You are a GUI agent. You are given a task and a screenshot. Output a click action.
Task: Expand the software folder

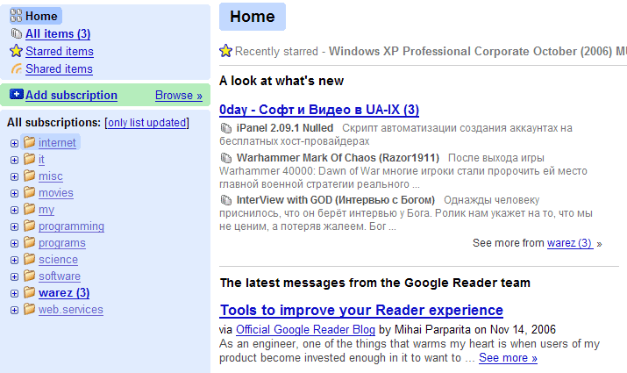pos(14,277)
